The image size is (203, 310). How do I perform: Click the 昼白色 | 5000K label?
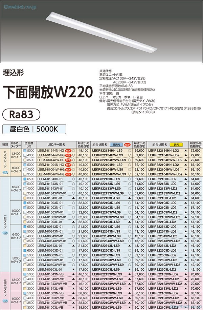[x=34, y=129]
